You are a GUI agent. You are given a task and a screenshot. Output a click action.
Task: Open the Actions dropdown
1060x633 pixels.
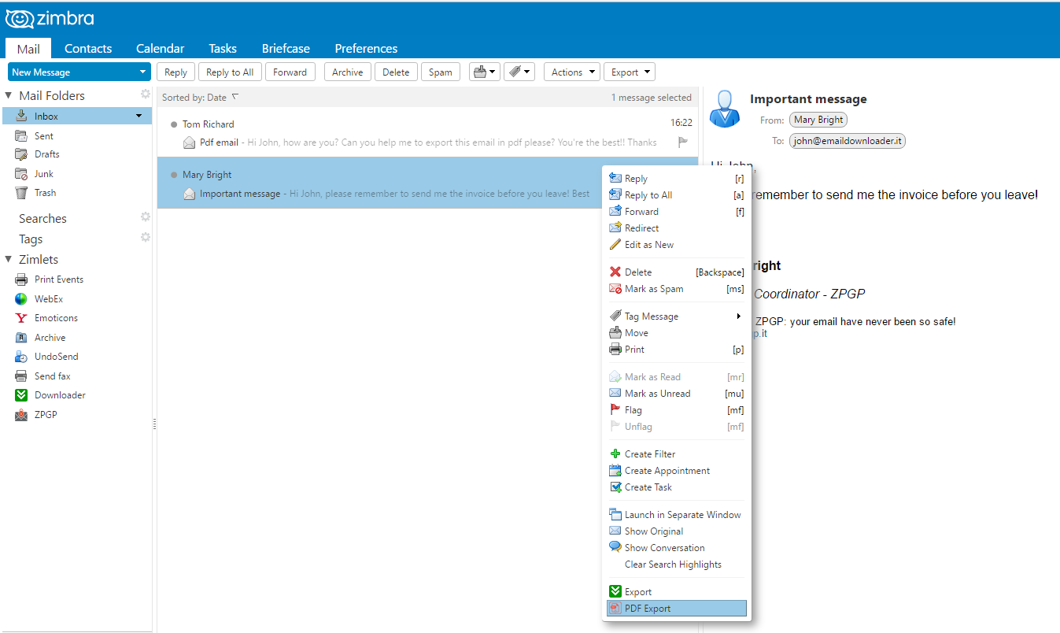572,72
